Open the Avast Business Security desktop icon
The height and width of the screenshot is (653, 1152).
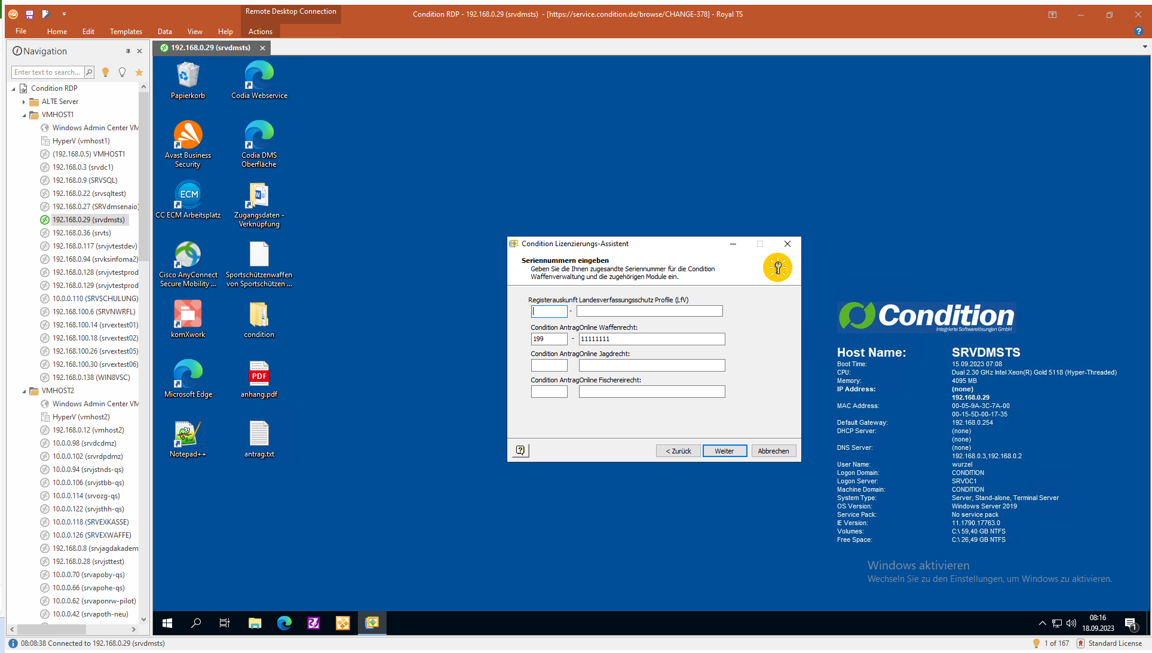[188, 136]
